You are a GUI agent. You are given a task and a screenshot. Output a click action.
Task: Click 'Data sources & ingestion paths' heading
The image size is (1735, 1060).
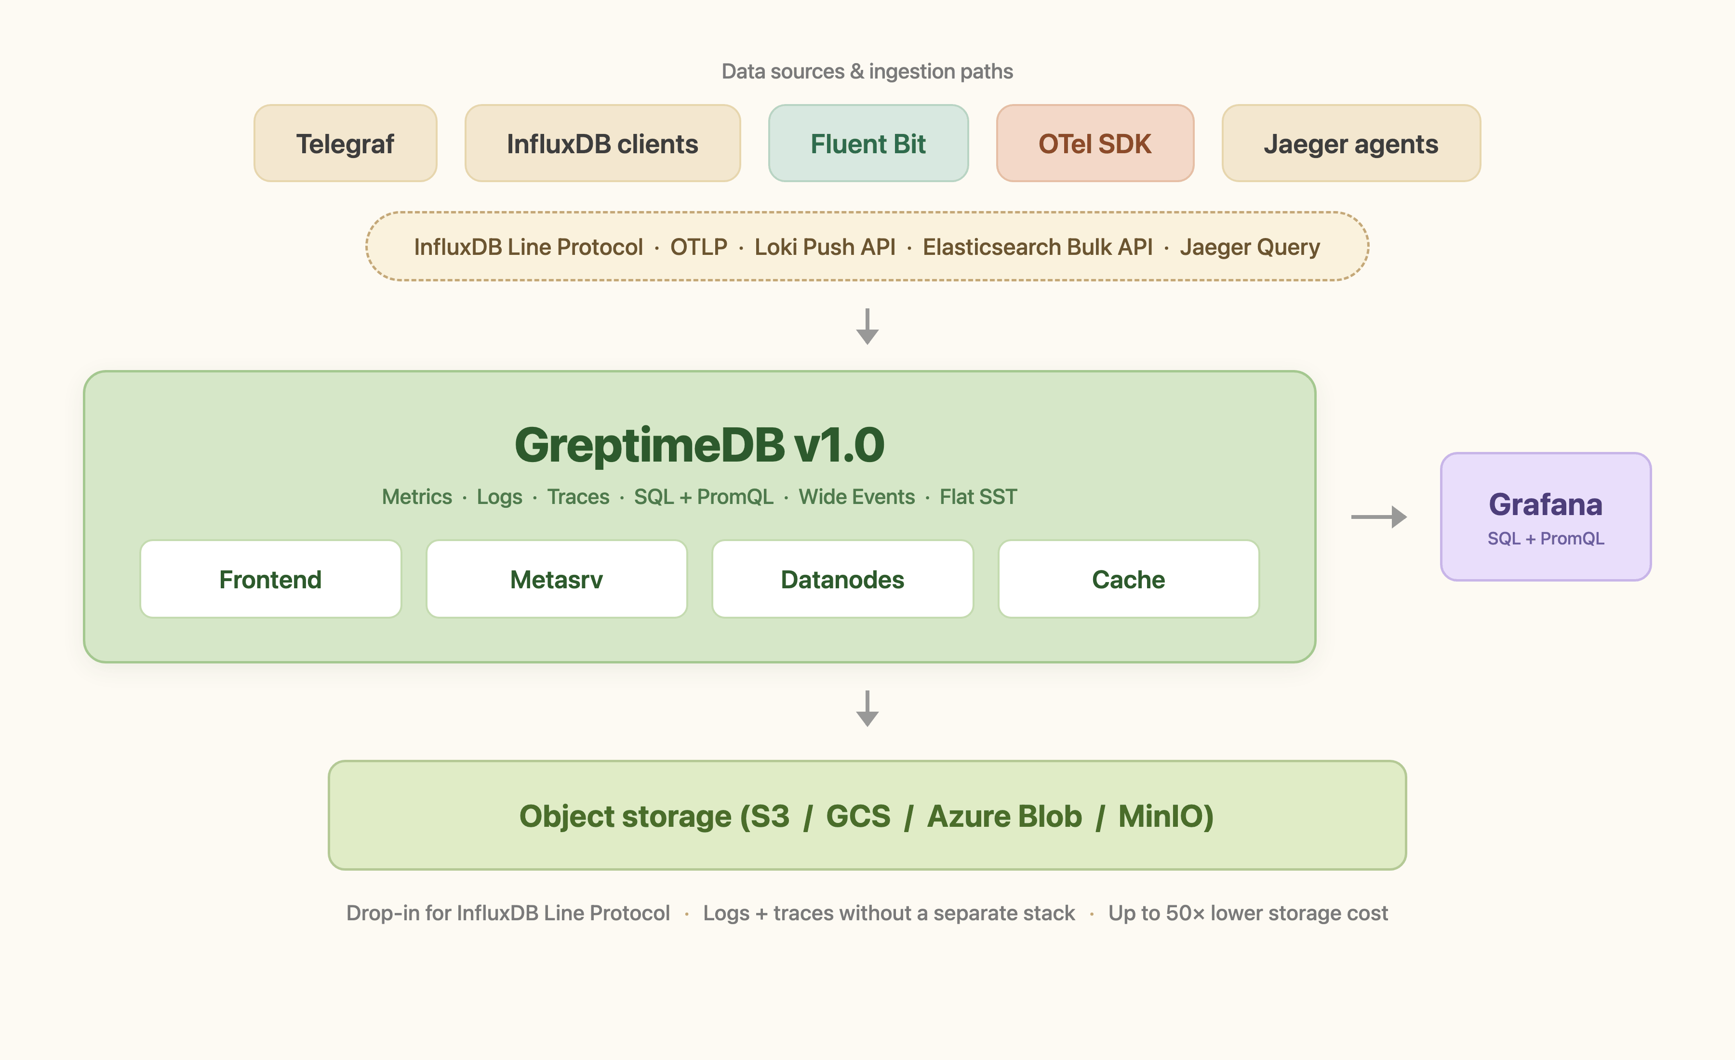tap(867, 71)
